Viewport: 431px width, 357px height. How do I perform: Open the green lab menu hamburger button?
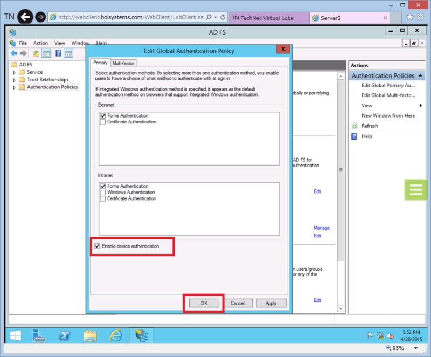tap(415, 189)
